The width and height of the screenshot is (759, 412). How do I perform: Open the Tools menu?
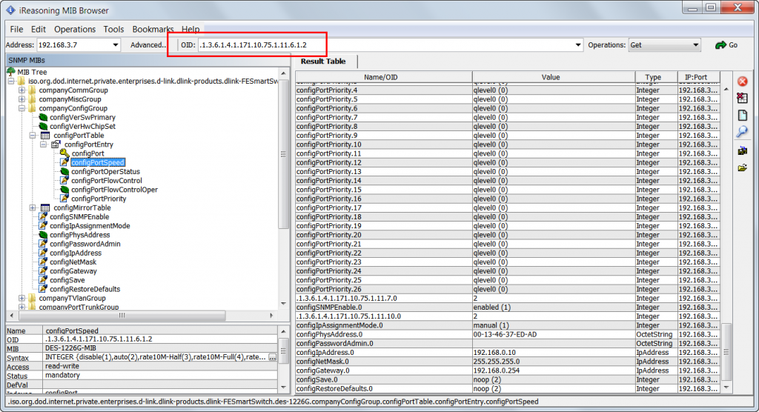113,29
